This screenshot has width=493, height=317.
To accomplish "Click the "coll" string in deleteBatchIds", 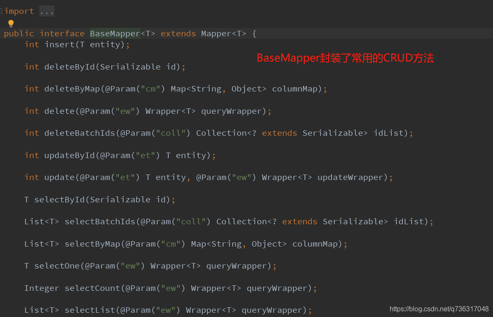I will coord(171,133).
